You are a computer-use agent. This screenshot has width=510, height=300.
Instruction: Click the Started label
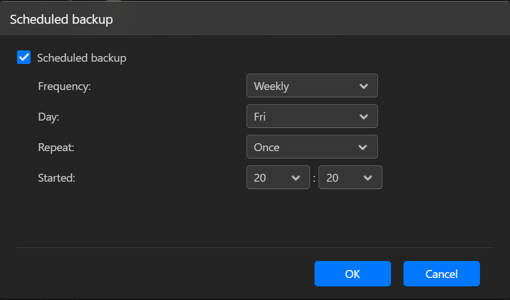pyautogui.click(x=57, y=178)
